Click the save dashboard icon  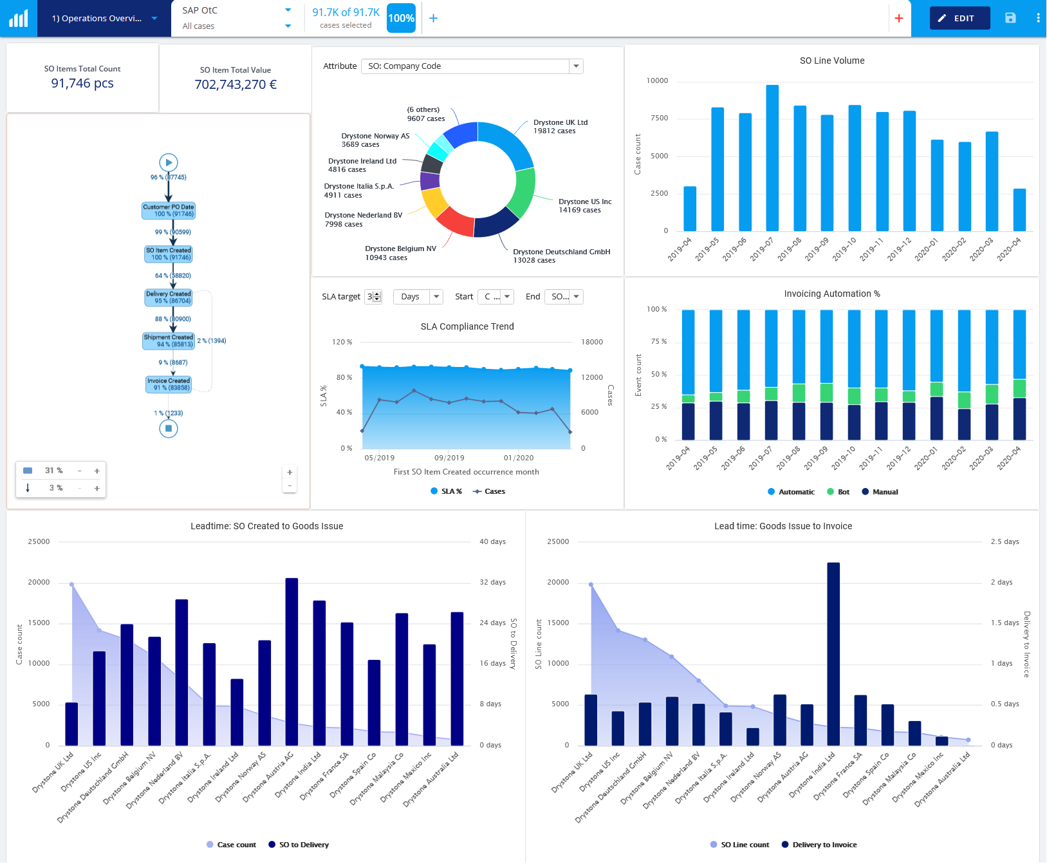[1009, 18]
